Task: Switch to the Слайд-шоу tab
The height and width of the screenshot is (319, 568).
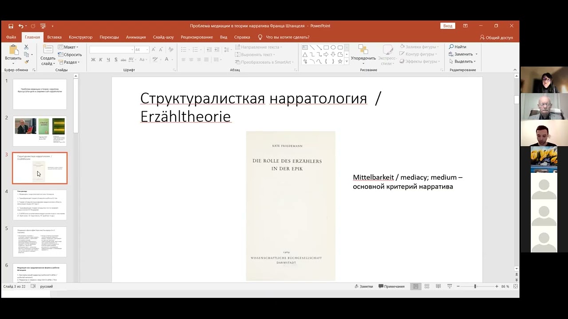Action: 163,37
